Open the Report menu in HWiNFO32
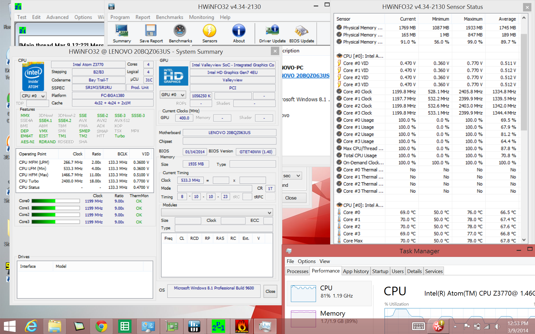The image size is (535, 334). 143,17
